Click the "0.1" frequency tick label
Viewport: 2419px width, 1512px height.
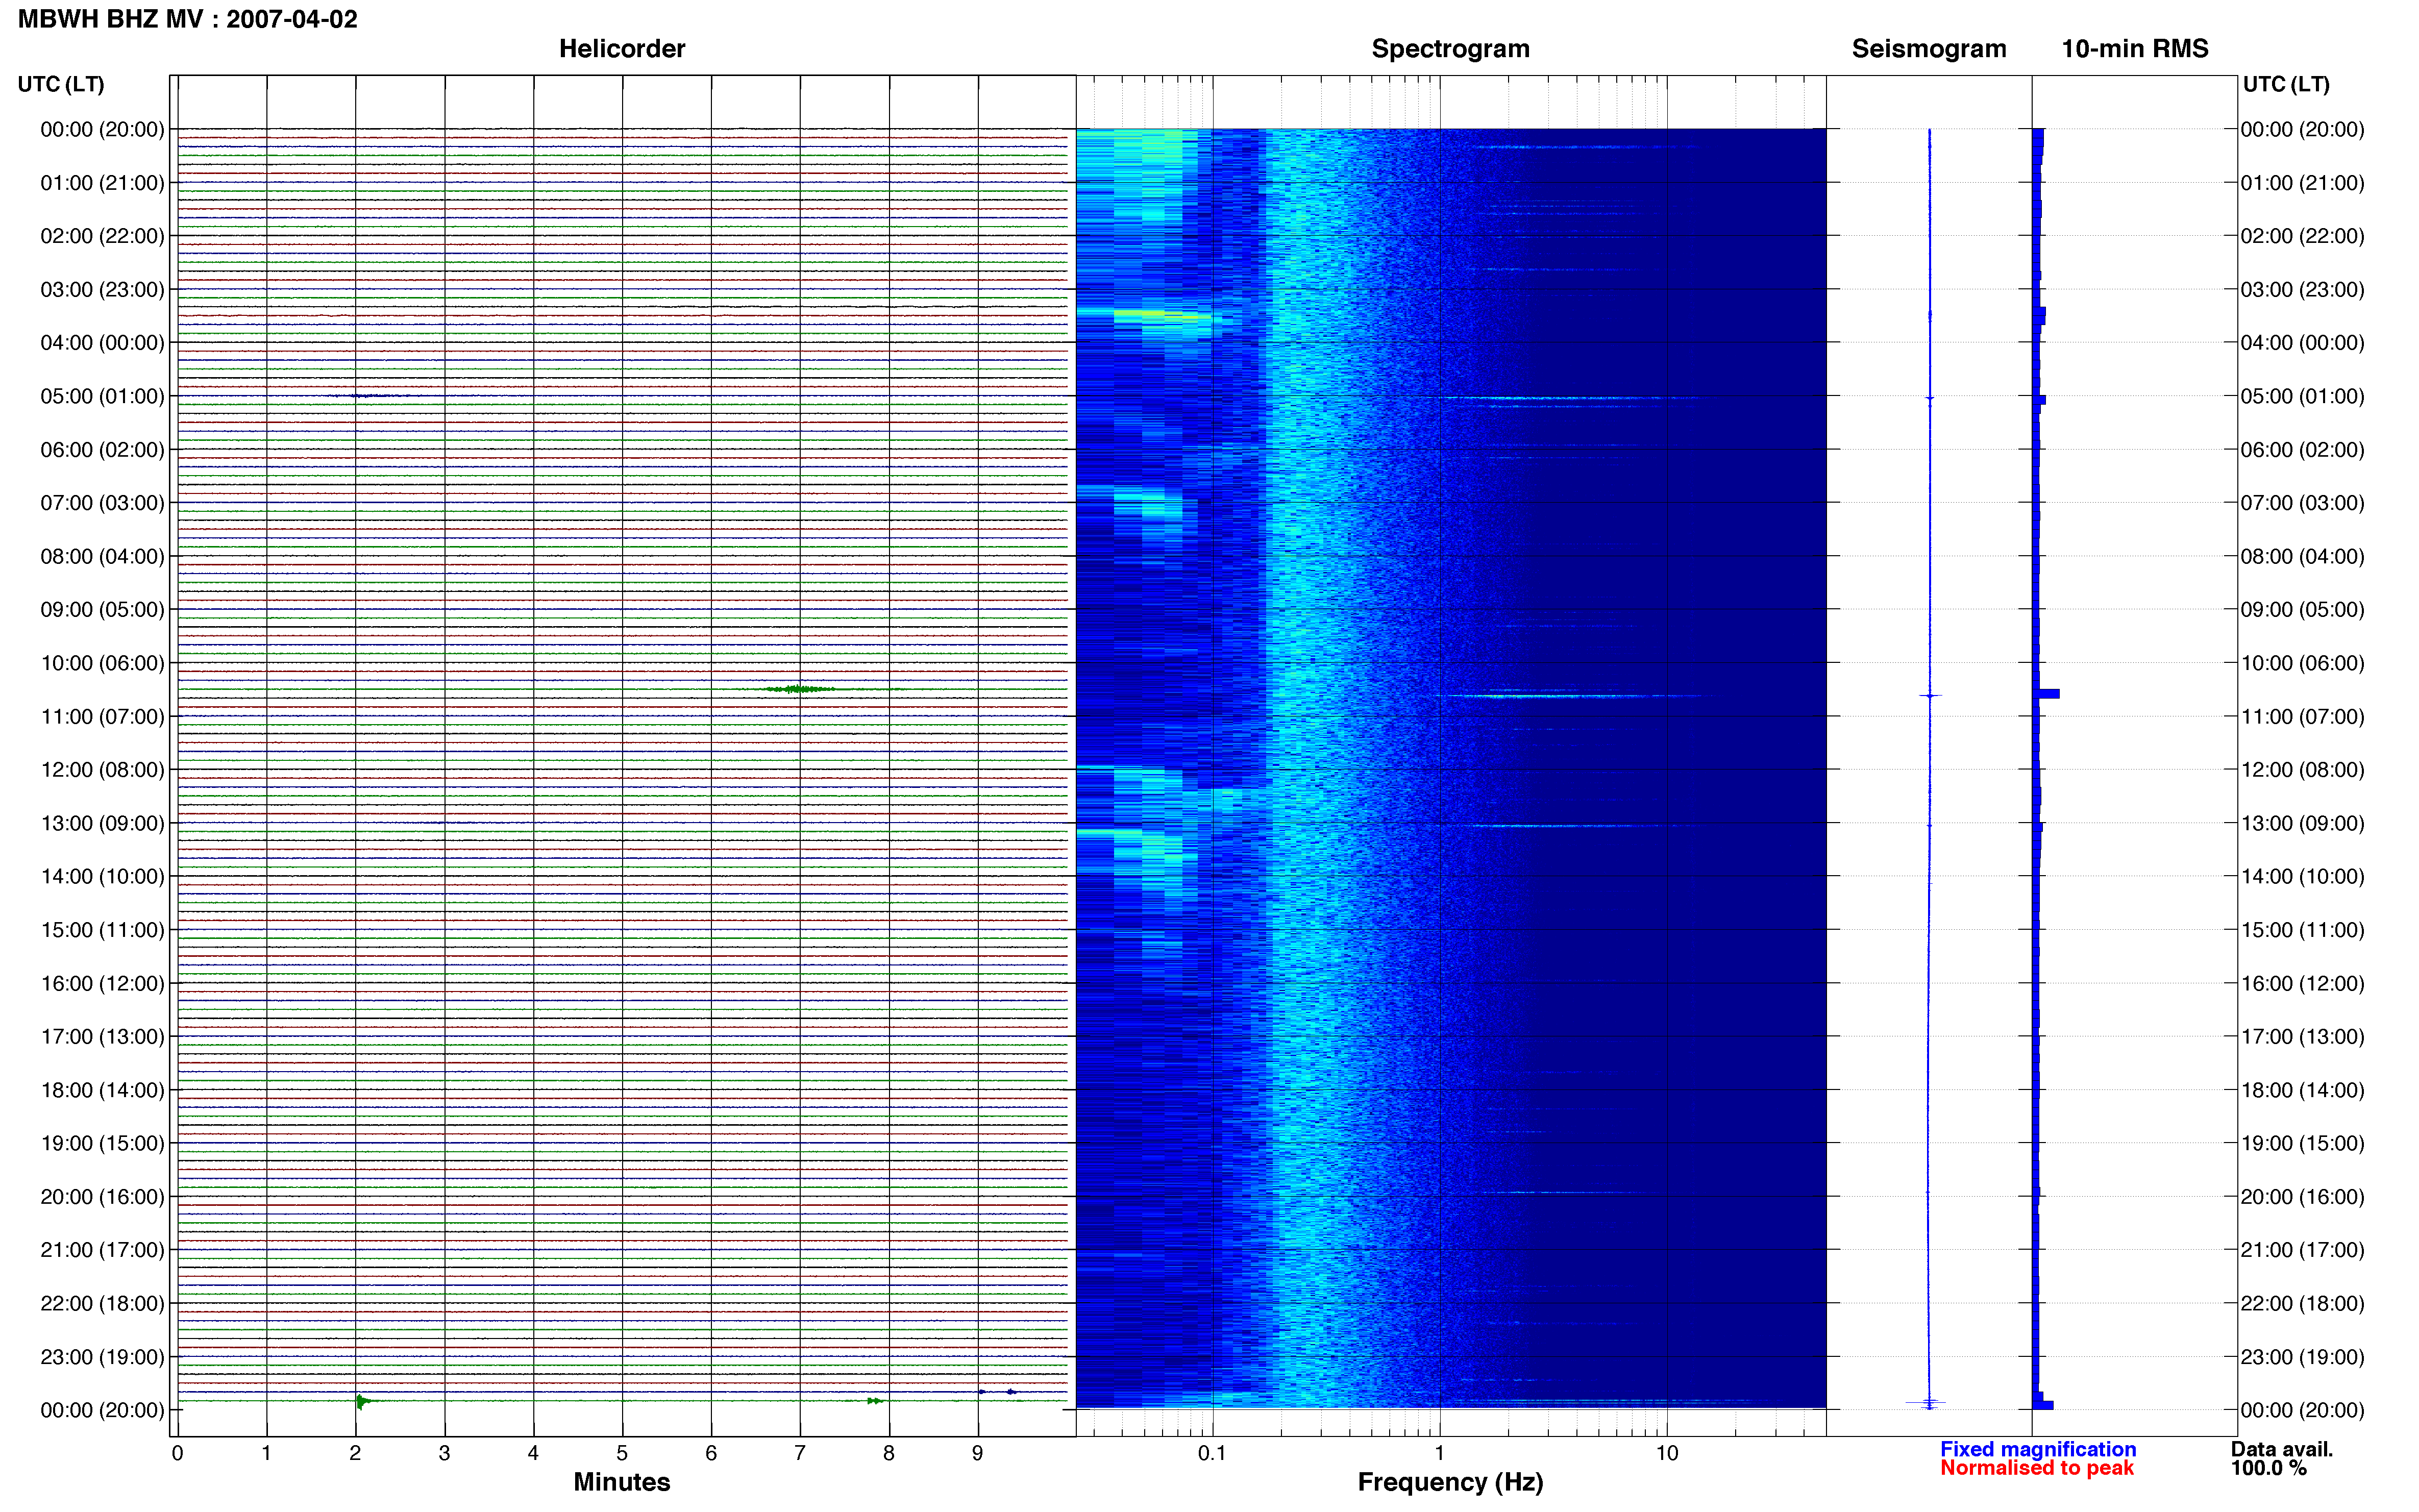[1212, 1453]
